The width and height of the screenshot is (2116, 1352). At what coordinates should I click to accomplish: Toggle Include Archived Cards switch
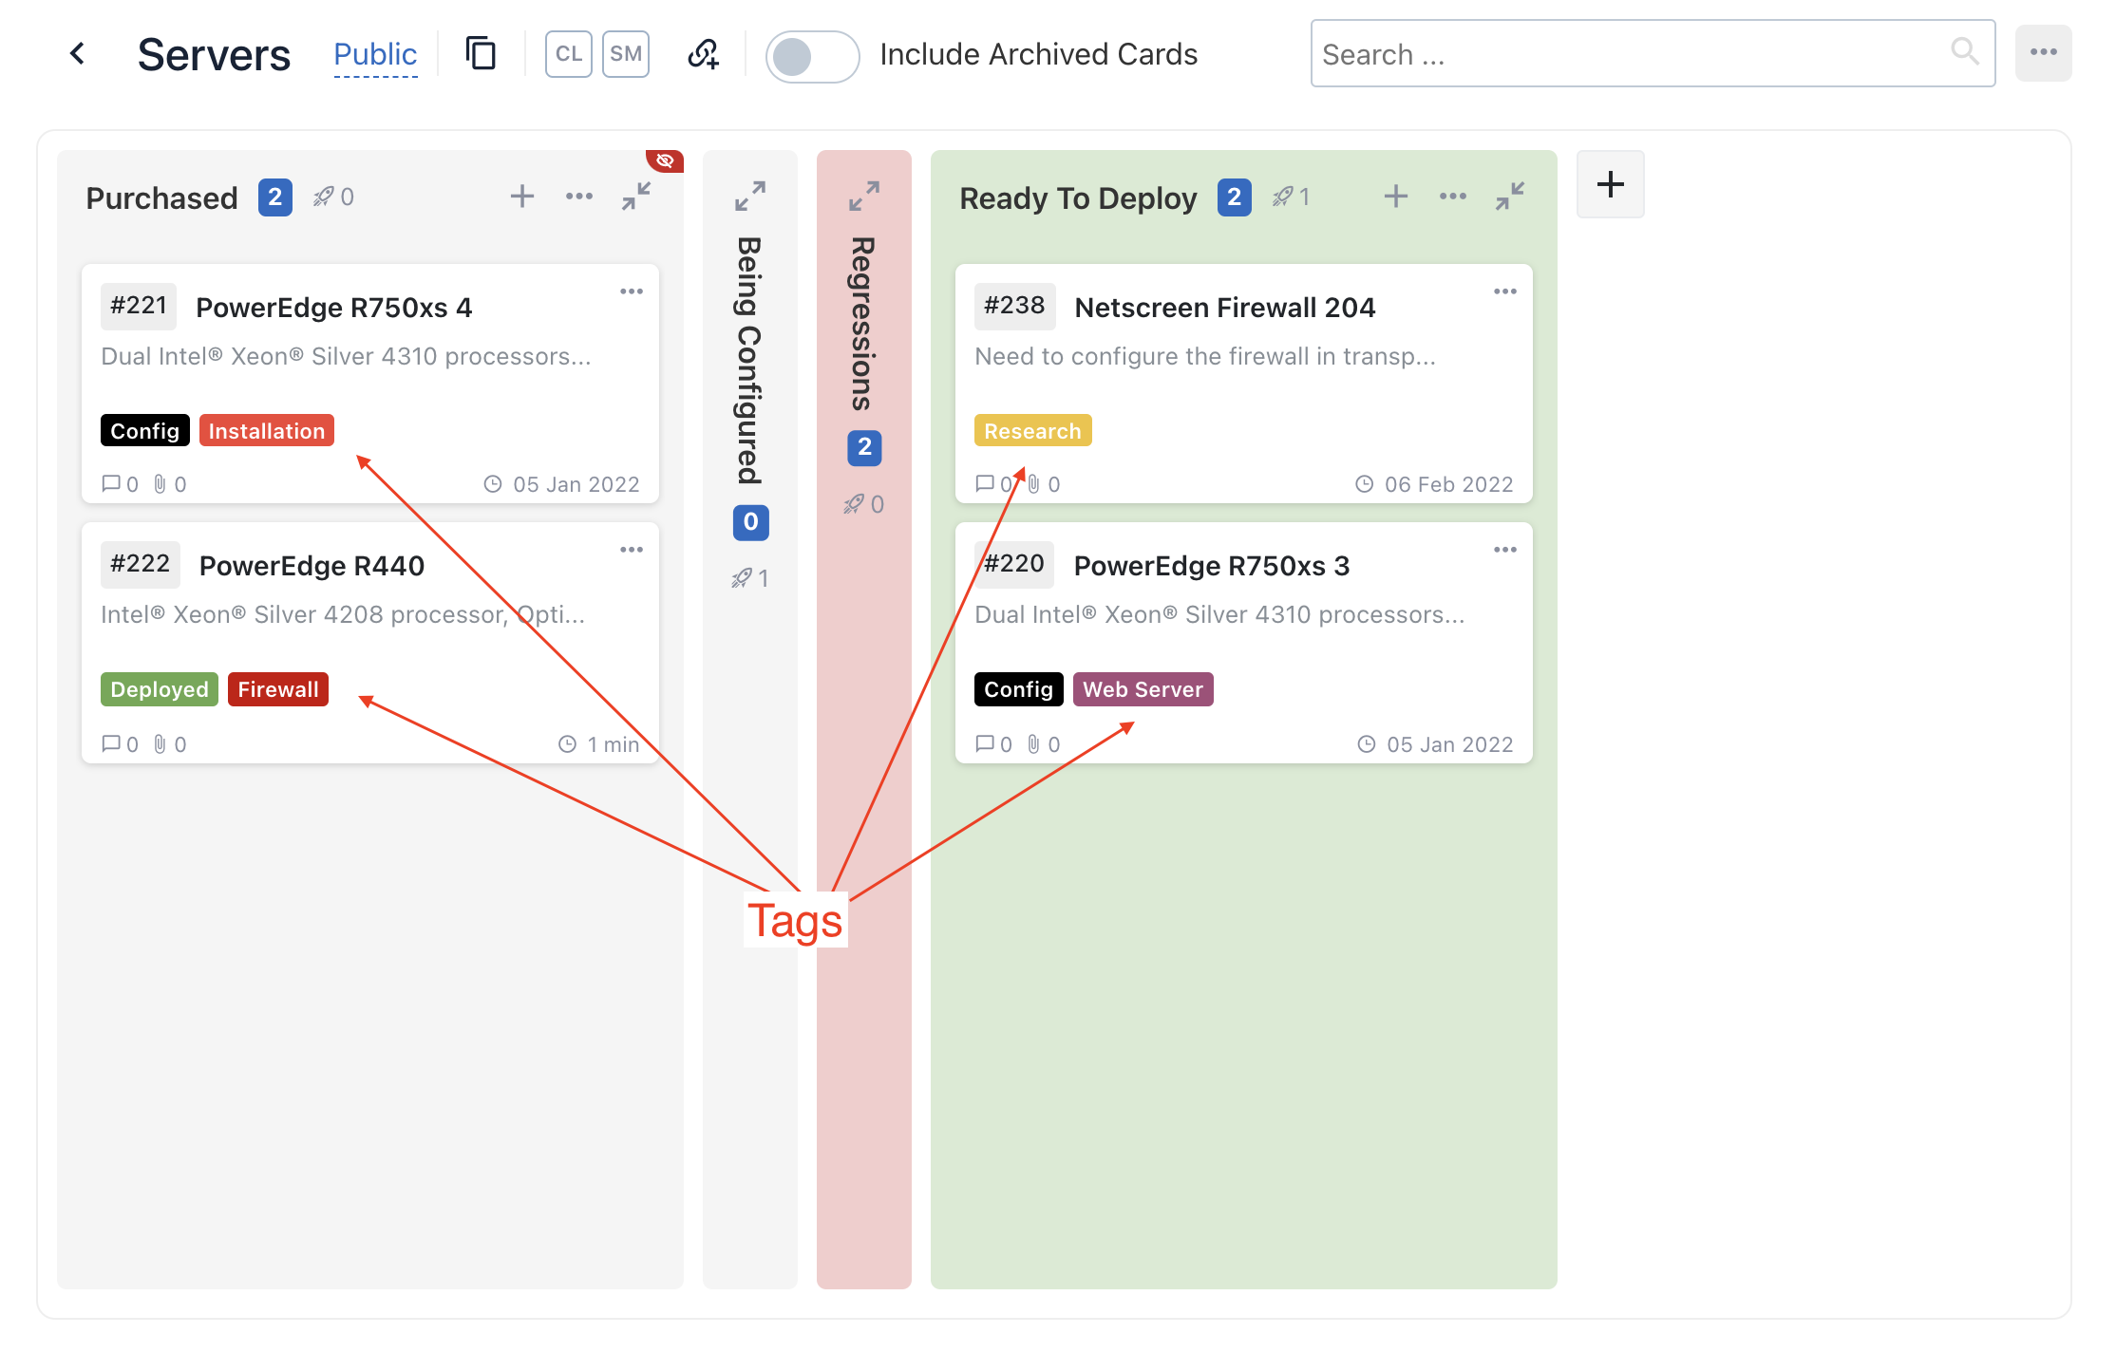click(x=812, y=56)
